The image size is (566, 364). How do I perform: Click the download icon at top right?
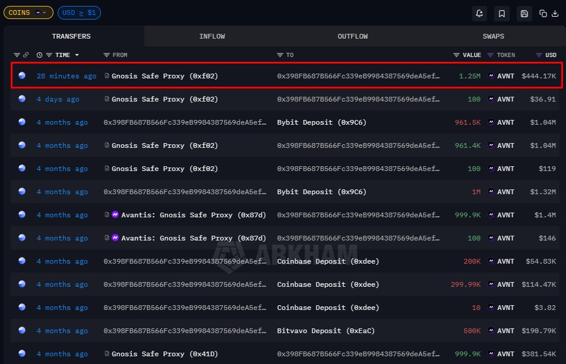pyautogui.click(x=555, y=13)
